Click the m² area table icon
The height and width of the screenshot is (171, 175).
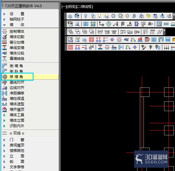click(x=147, y=40)
